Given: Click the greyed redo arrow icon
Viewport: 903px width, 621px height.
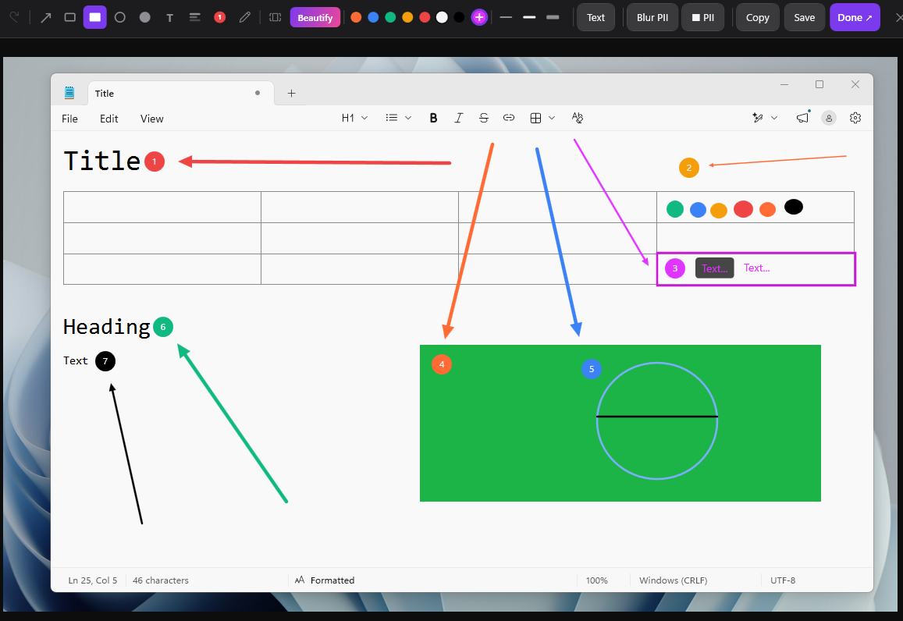Looking at the screenshot, I should (14, 17).
